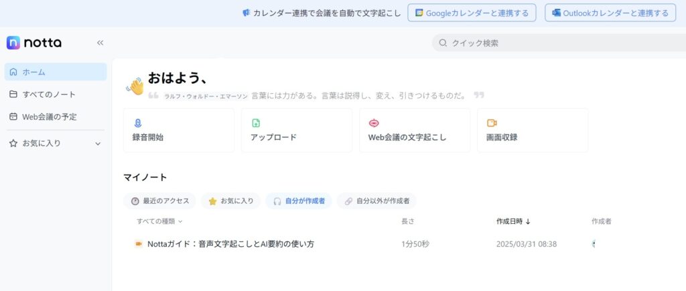Click the link icon in 自分以外が作成者 chip
Image resolution: width=686 pixels, height=291 pixels.
[x=348, y=201]
